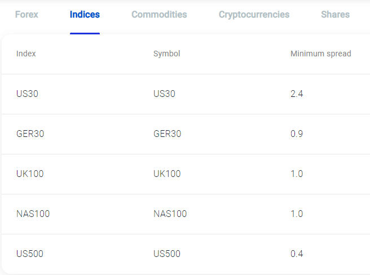The width and height of the screenshot is (370, 275).
Task: Click the US500 symbol cell
Action: (x=167, y=254)
